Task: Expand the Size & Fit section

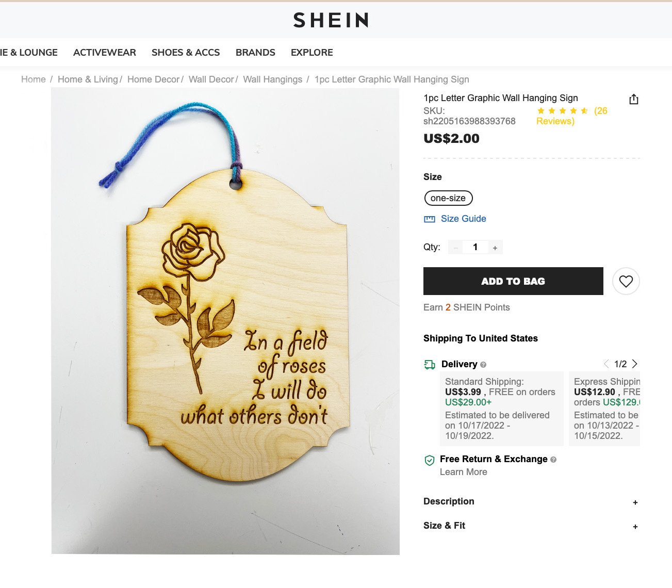Action: (x=531, y=526)
